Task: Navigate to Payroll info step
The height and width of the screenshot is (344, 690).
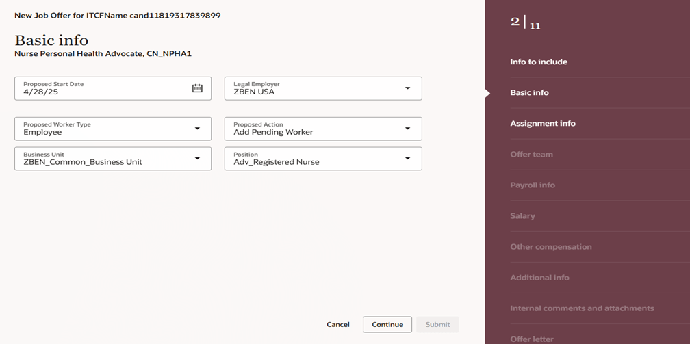Action: 533,185
